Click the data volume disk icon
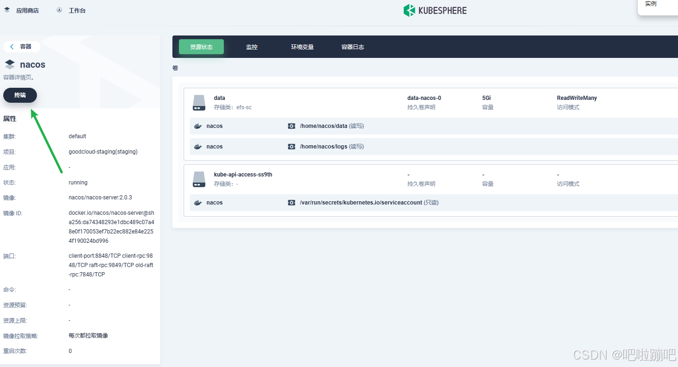 tap(199, 103)
